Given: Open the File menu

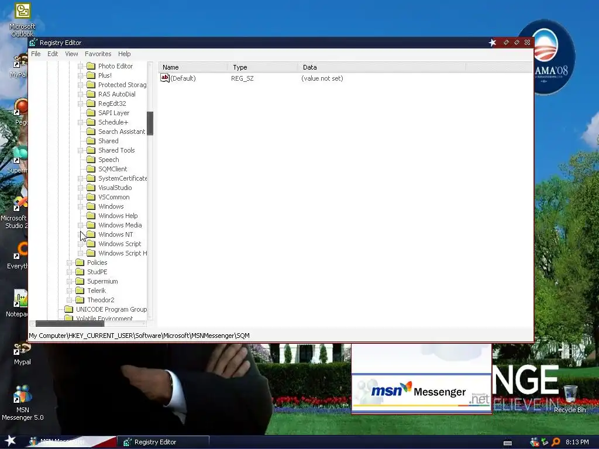Looking at the screenshot, I should coord(36,54).
